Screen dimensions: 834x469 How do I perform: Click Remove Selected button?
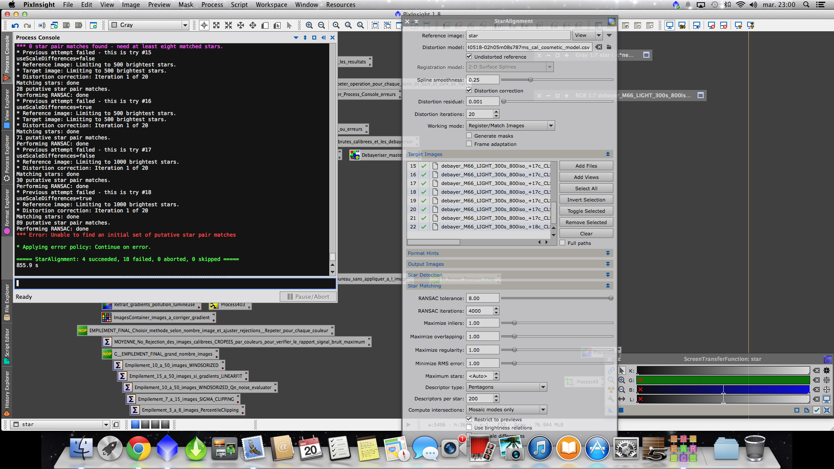pos(586,222)
